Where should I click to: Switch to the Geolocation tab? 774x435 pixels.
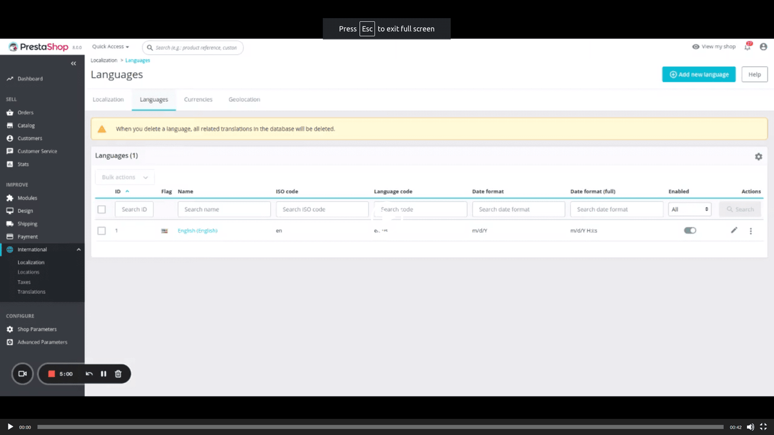click(244, 99)
